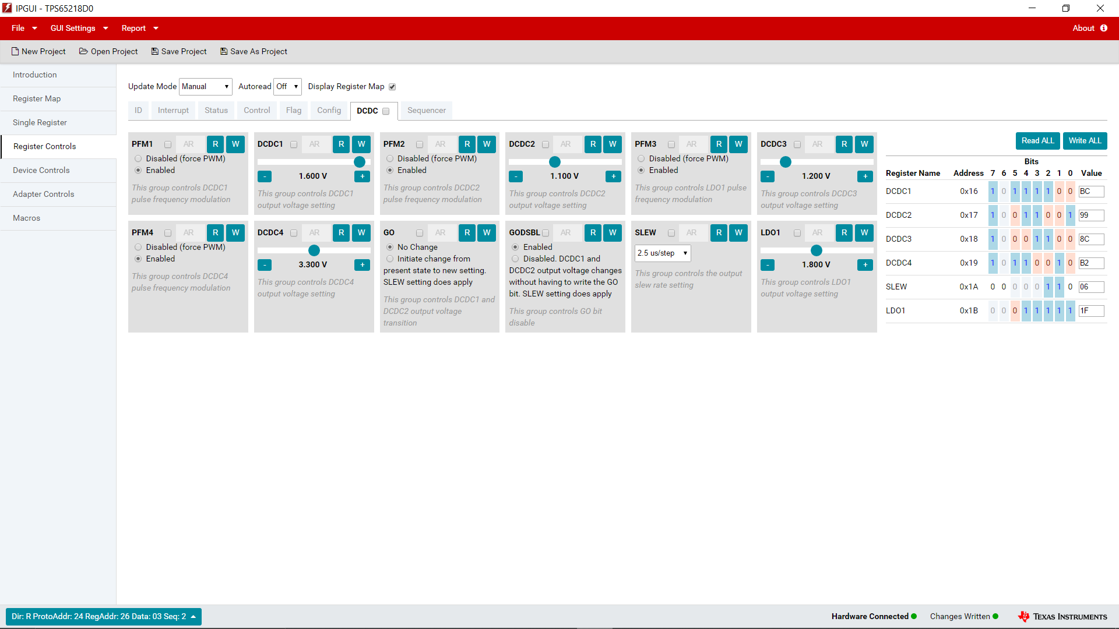Switch to the Sequencer tab
The width and height of the screenshot is (1119, 629).
426,110
